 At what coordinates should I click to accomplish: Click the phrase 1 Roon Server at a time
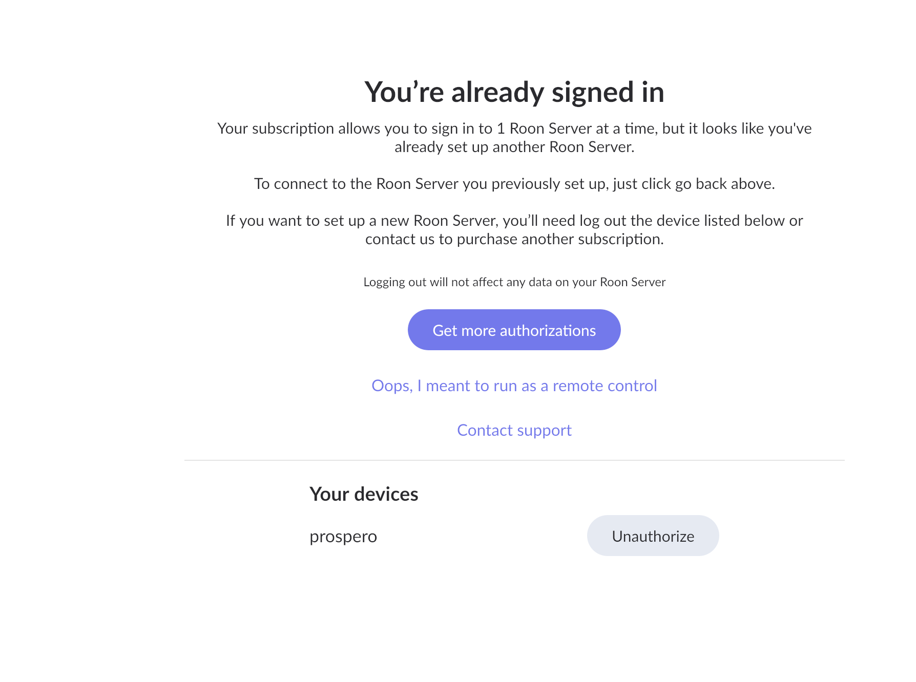[566, 129]
